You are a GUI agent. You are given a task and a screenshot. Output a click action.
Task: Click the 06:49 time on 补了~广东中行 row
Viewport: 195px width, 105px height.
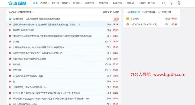[174, 24]
